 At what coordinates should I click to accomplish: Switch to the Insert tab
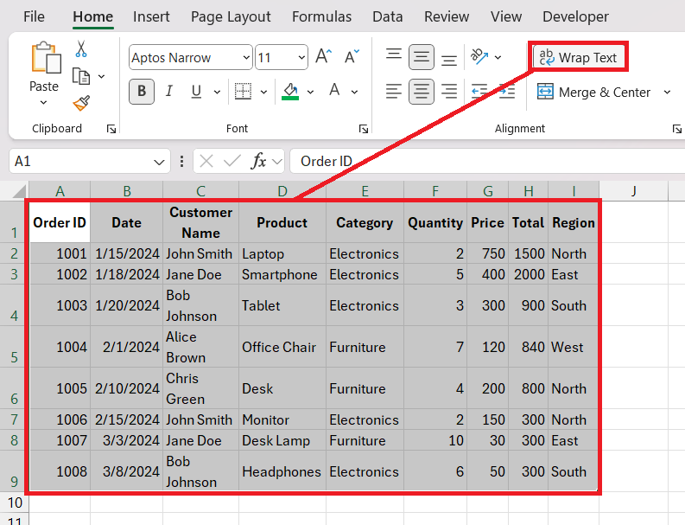(151, 17)
